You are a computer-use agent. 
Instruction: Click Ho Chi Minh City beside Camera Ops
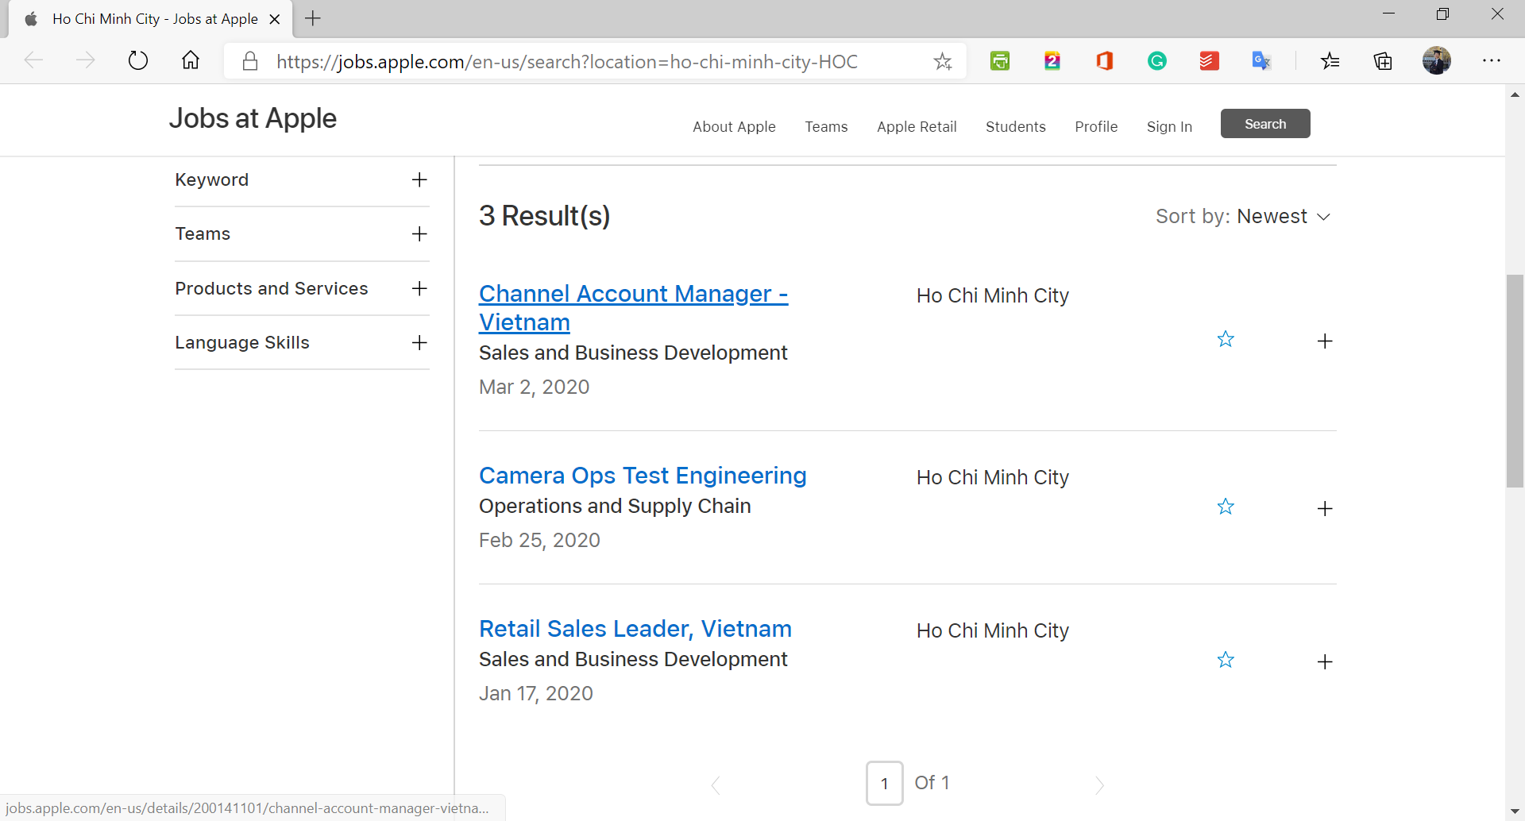pyautogui.click(x=993, y=477)
